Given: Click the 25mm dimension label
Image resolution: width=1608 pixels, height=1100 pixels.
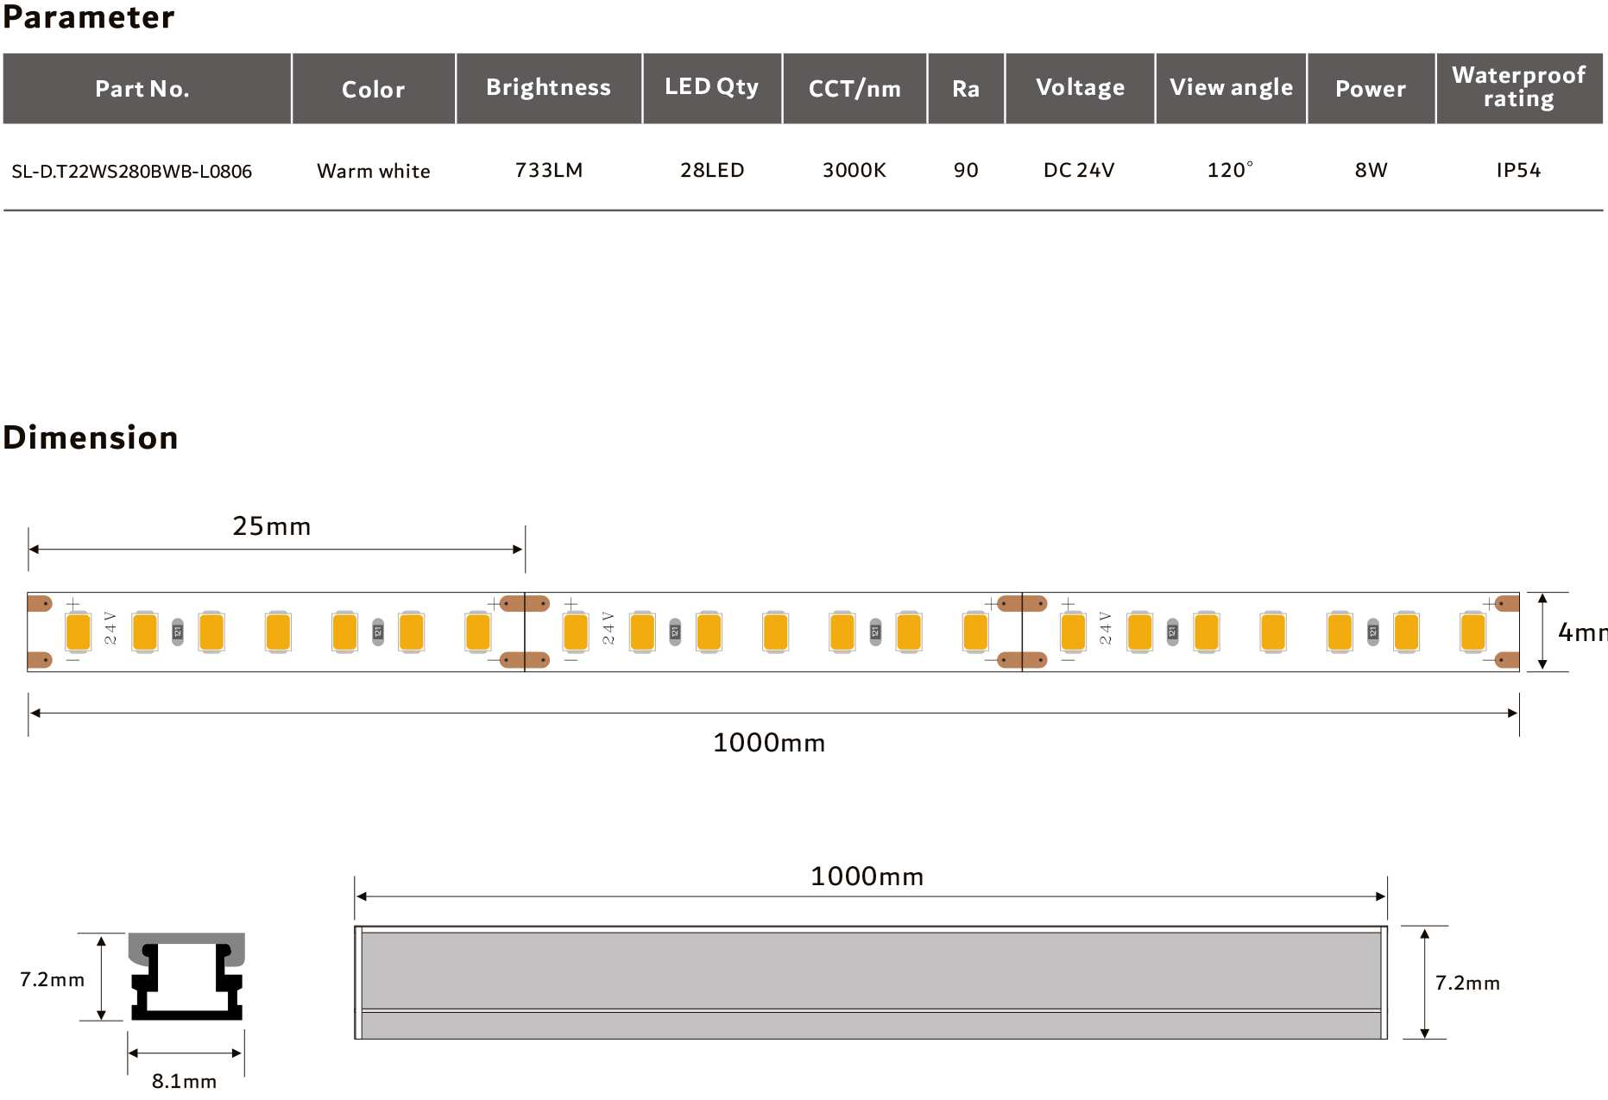Looking at the screenshot, I should [x=271, y=526].
